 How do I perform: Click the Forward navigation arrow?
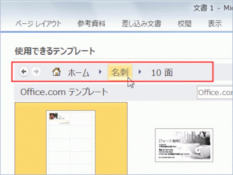pos(36,71)
